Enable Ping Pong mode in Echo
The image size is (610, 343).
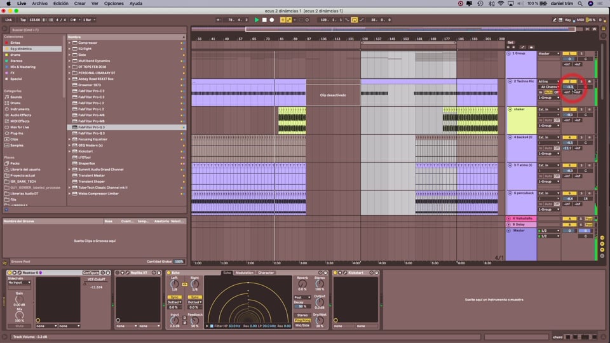point(302,320)
